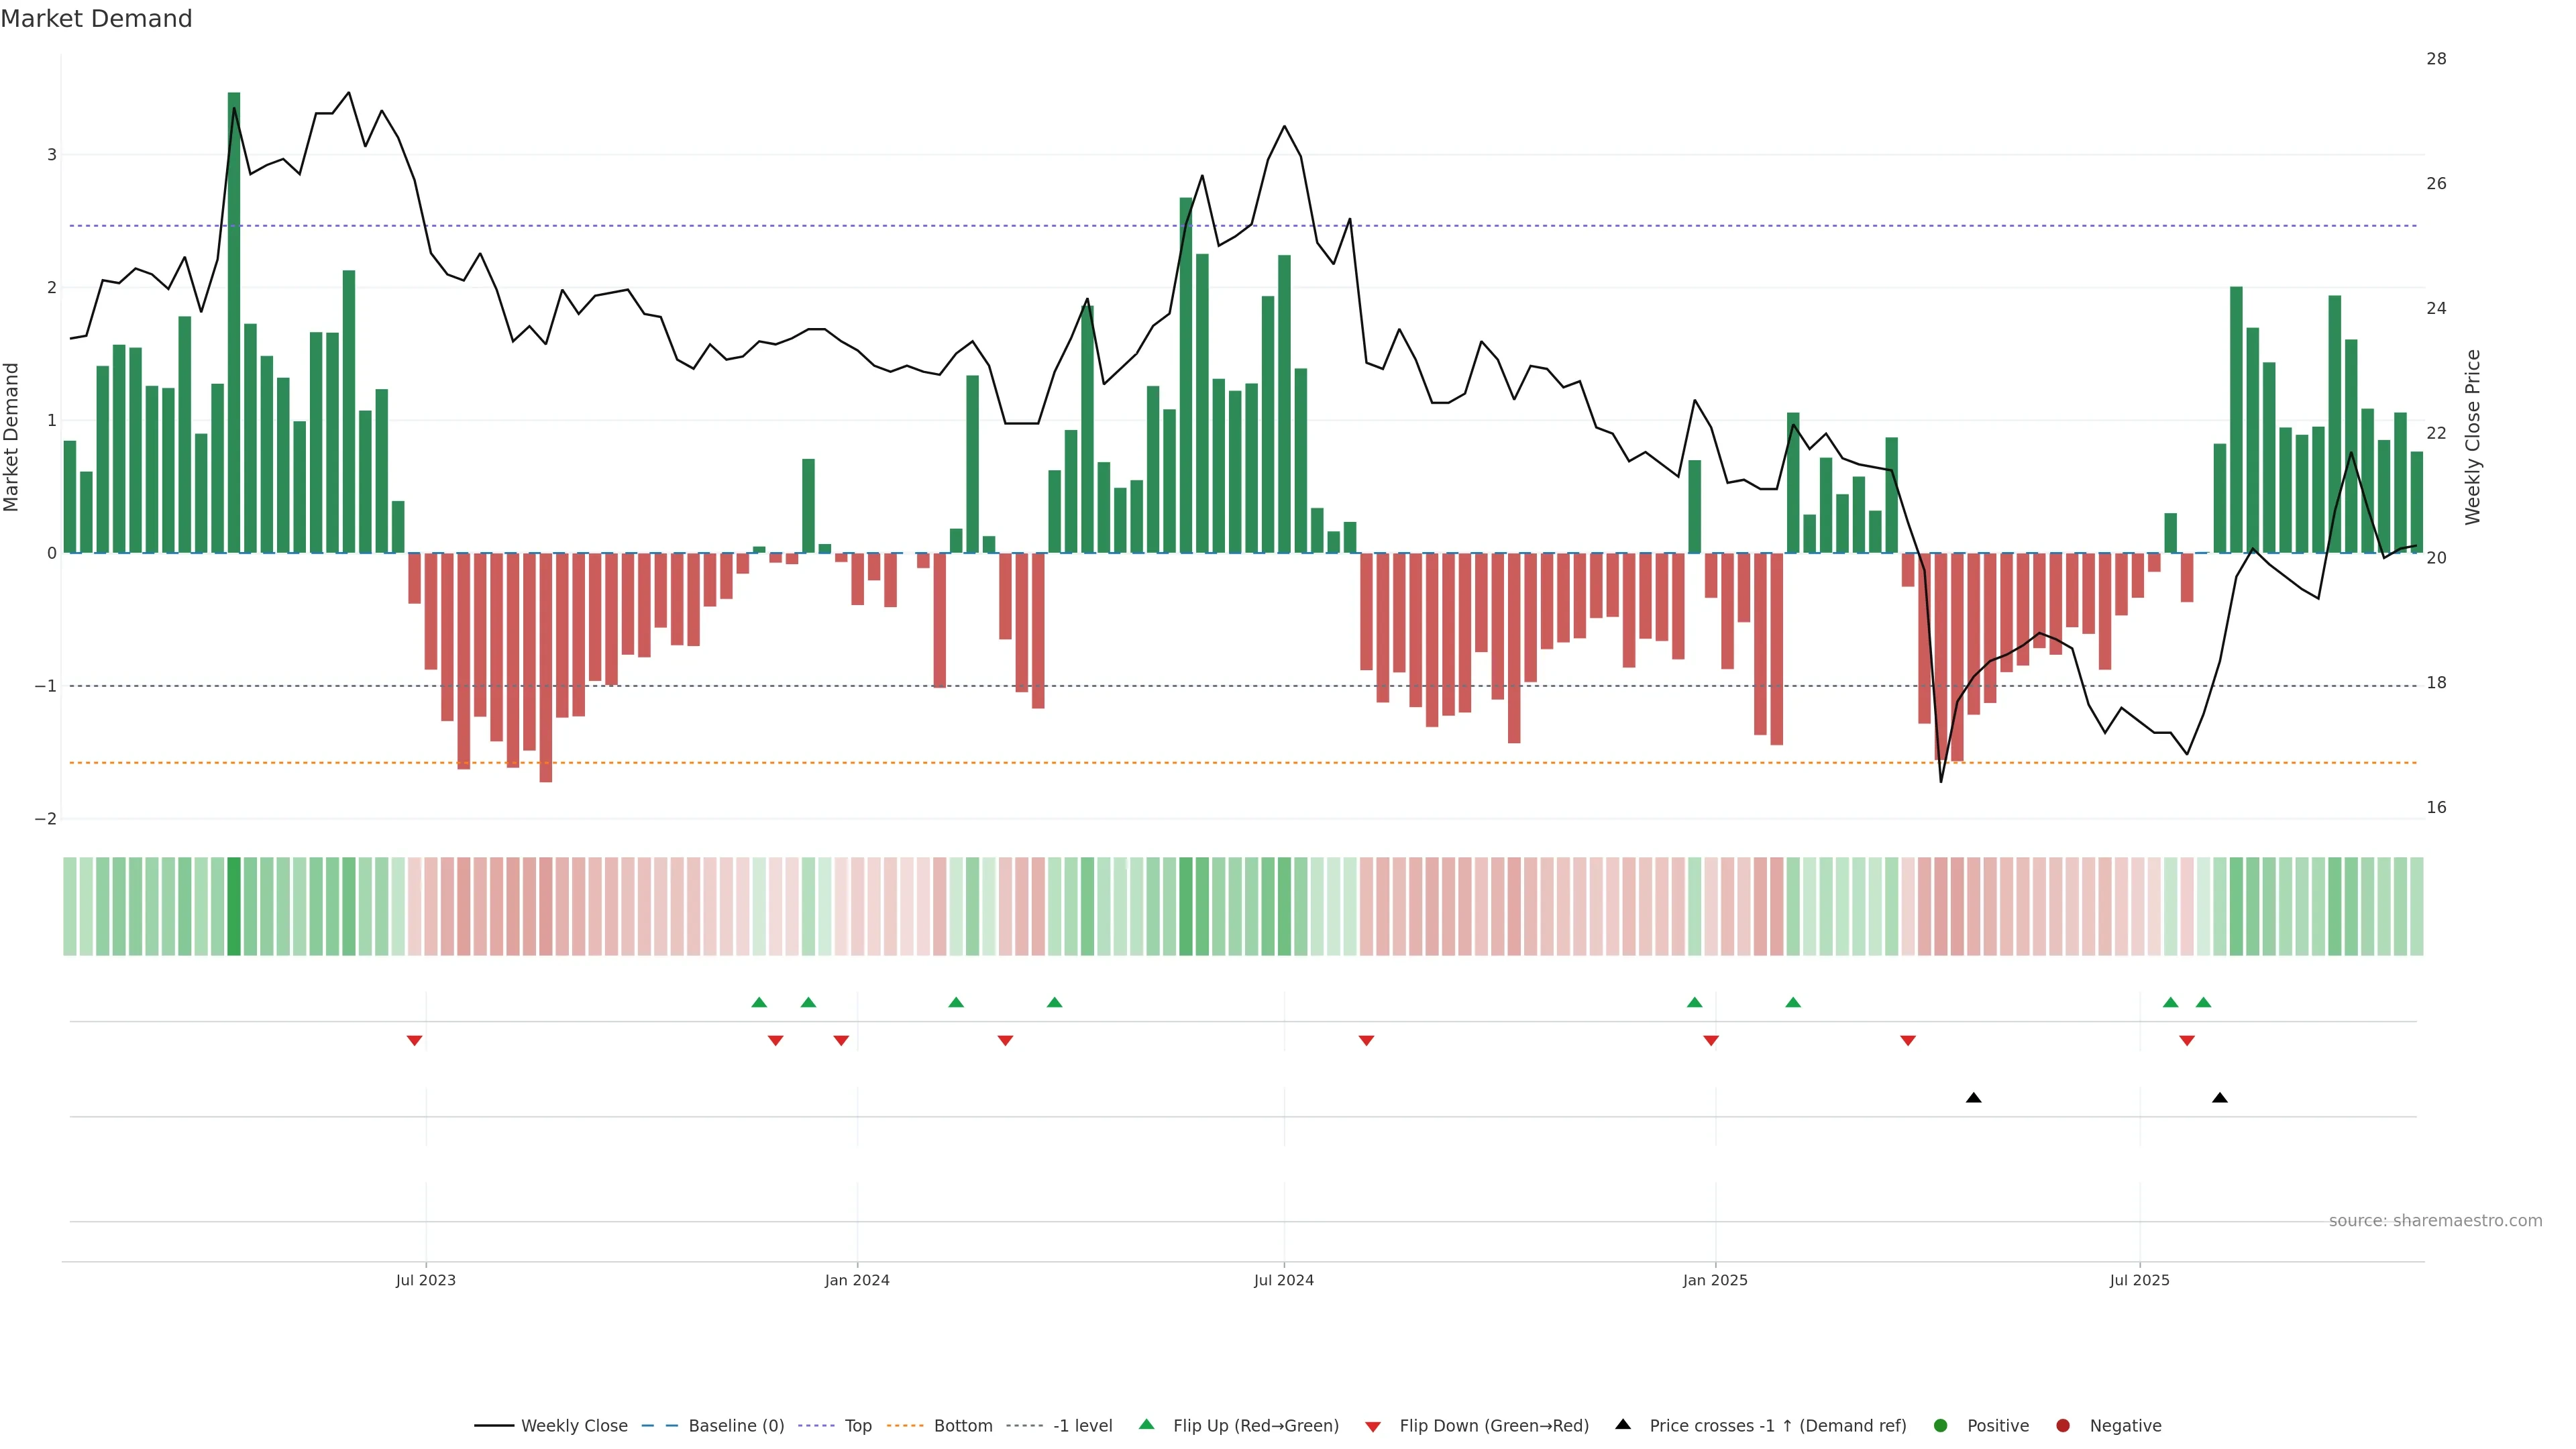This screenshot has height=1449, width=2576.
Task: Click the Market Demand chart title
Action: [96, 19]
